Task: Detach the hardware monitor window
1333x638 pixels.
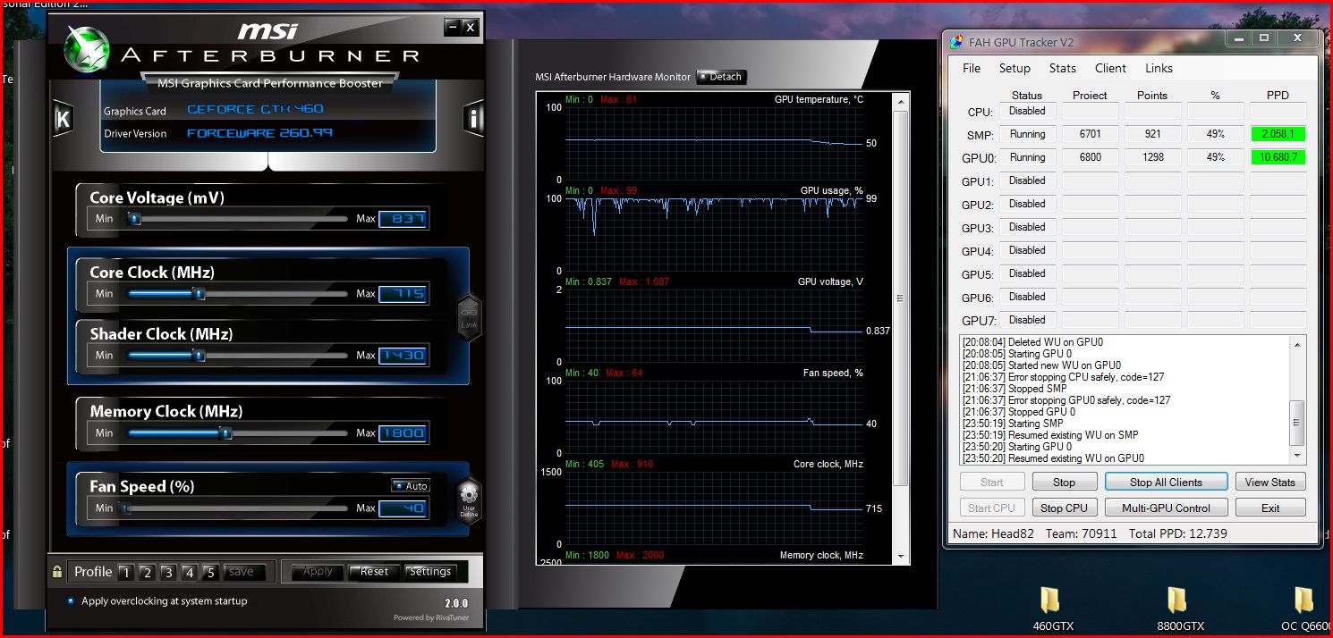Action: coord(720,77)
